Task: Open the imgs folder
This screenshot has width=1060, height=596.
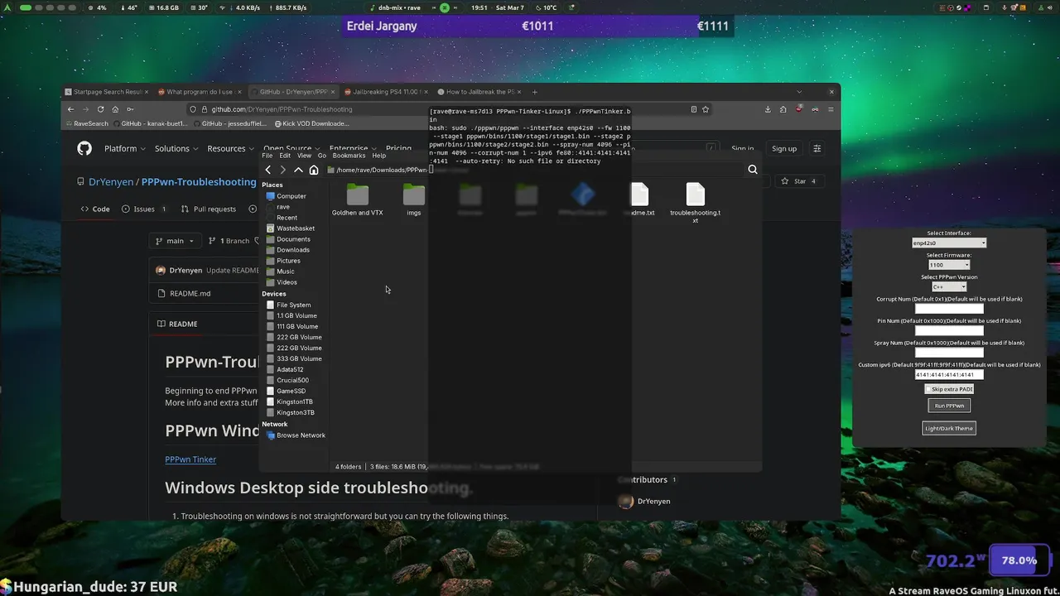Action: 414,200
